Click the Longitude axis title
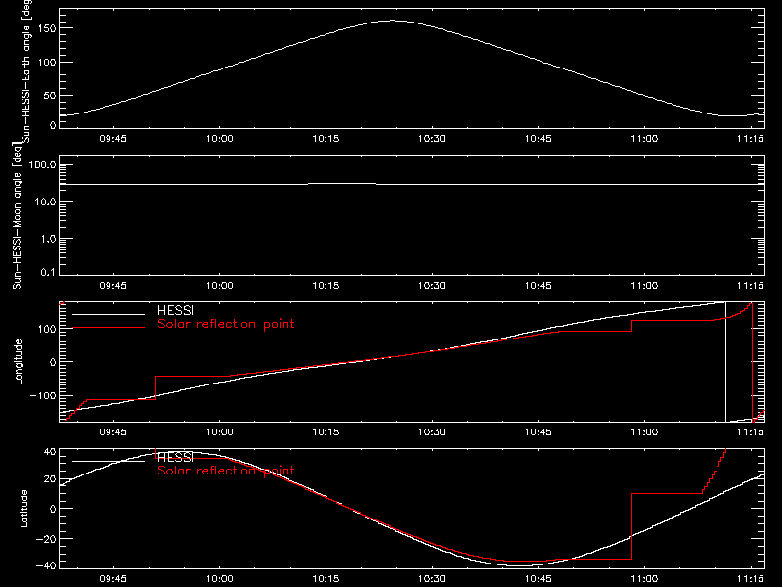 click(18, 362)
